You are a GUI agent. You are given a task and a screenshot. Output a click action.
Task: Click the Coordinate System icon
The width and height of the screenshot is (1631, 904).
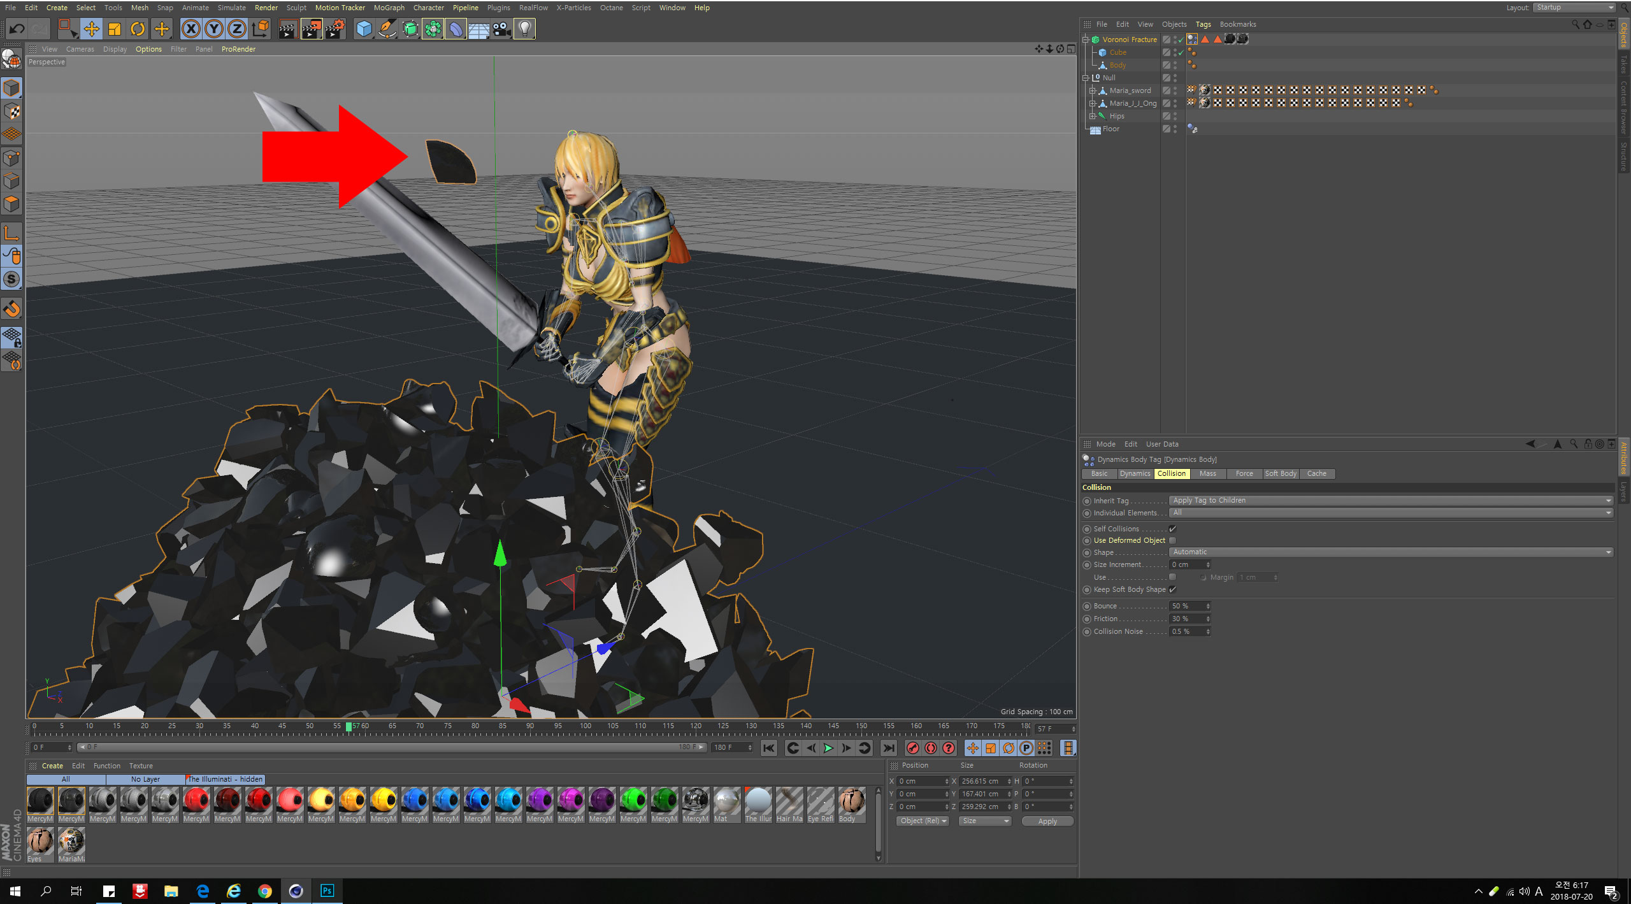[261, 29]
